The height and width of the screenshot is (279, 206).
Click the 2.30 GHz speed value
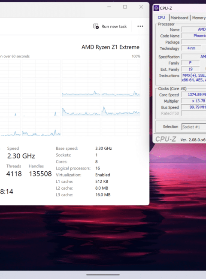click(x=21, y=156)
